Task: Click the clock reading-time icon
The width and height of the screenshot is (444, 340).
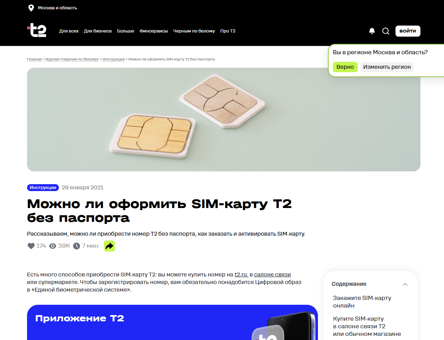Action: click(x=77, y=246)
